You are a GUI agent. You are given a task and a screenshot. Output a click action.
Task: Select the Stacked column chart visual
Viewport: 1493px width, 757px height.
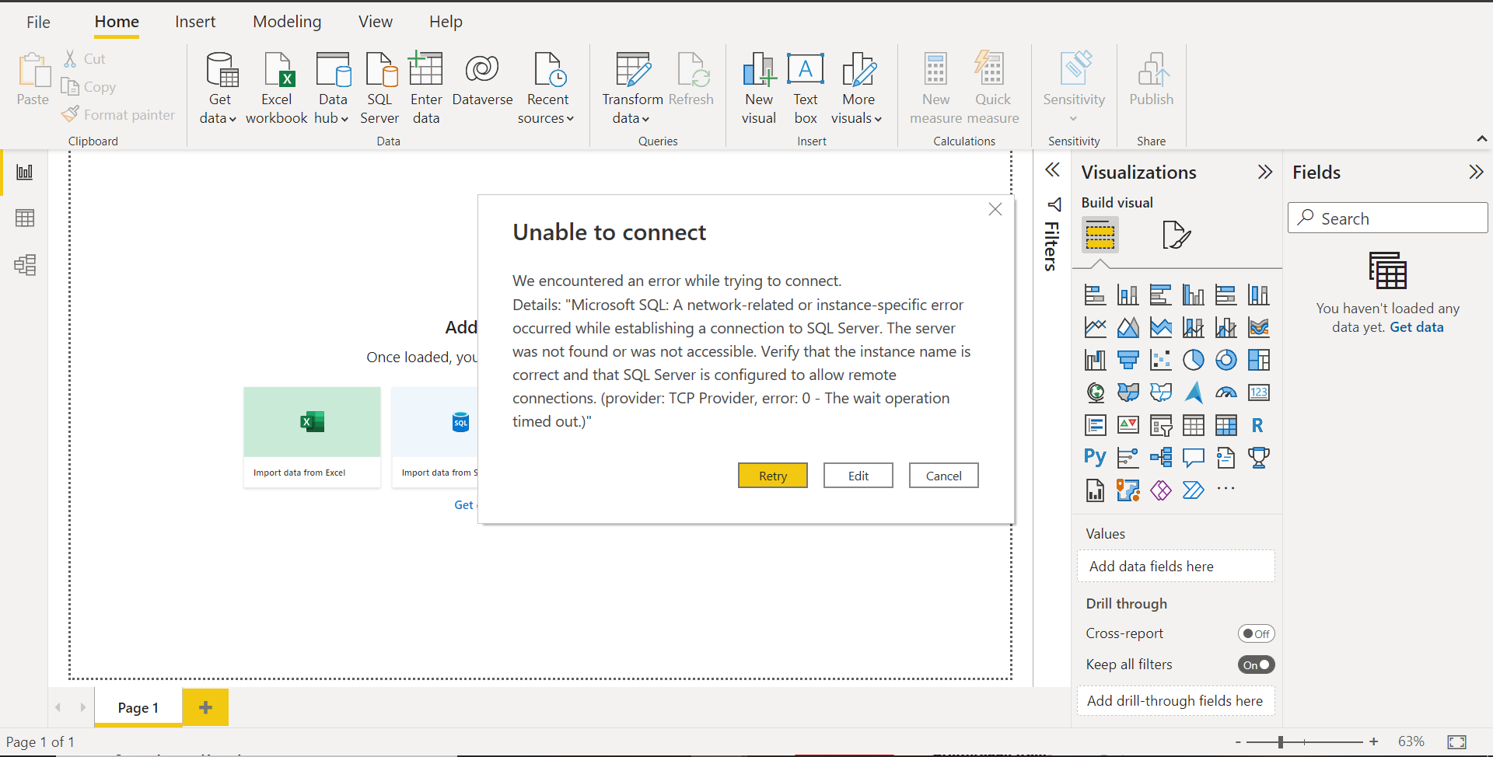(x=1128, y=295)
